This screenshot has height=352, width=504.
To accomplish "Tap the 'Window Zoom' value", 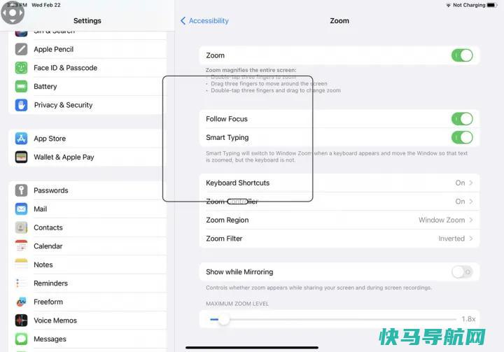I will coord(442,220).
